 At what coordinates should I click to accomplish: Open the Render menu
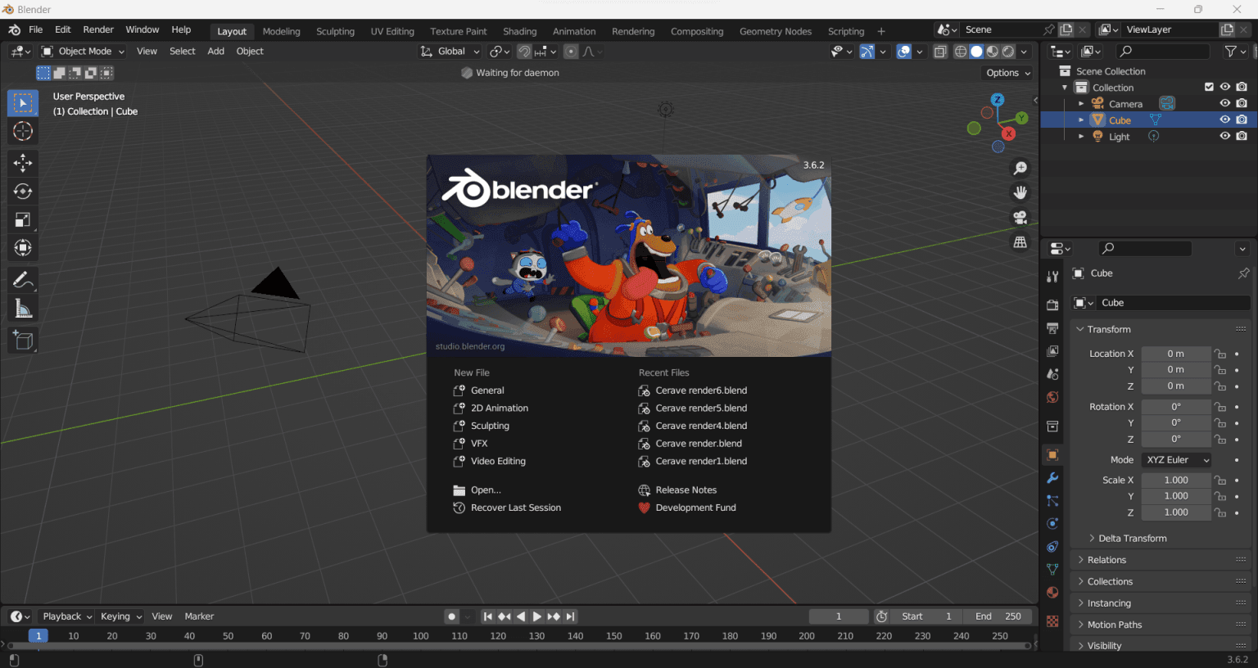(x=98, y=29)
